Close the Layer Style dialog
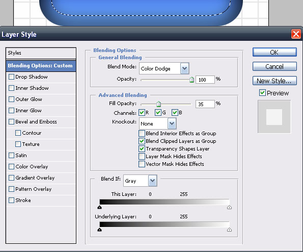Viewport: 303px width, 252px height. coord(296,34)
